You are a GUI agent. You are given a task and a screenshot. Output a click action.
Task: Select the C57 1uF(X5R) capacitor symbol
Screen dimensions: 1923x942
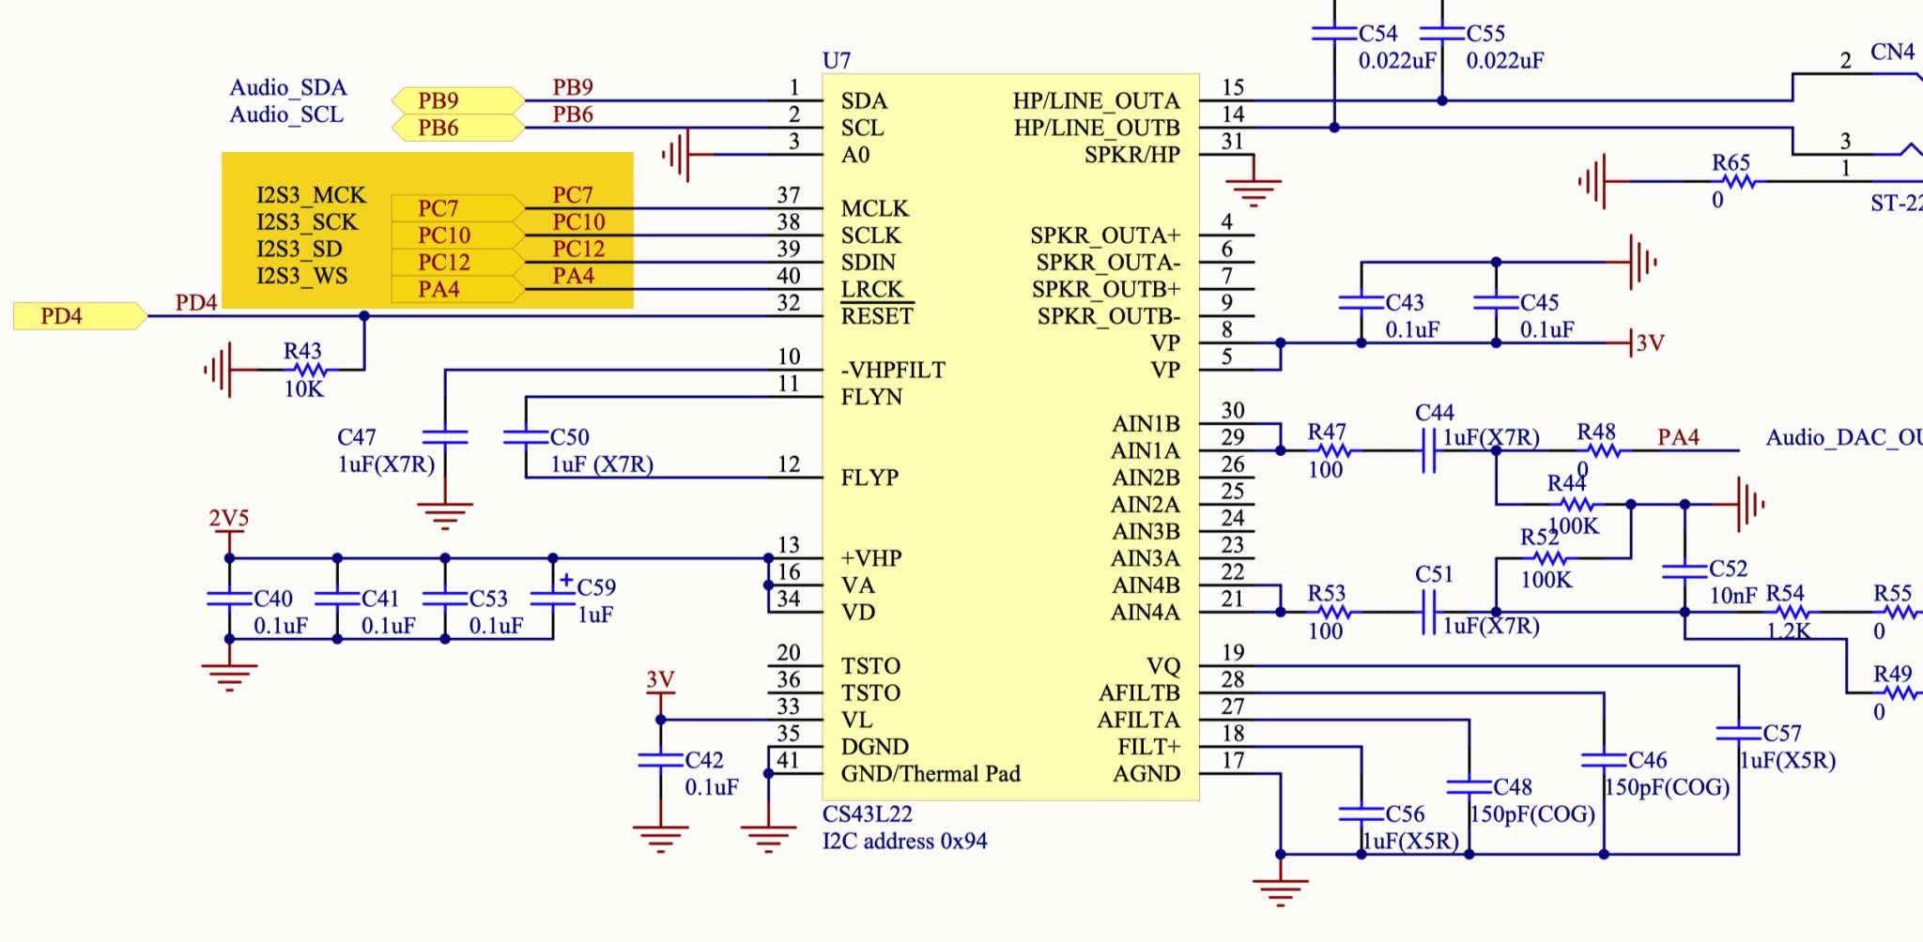[x=1739, y=734]
